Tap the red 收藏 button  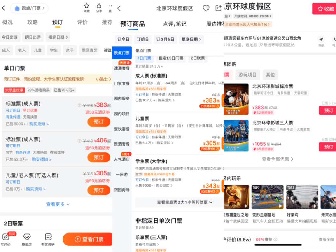324,9
